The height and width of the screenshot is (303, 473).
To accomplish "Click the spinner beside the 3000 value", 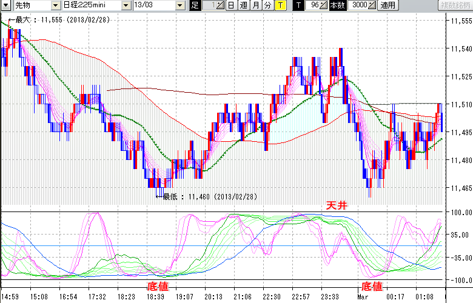I will 371,5.
